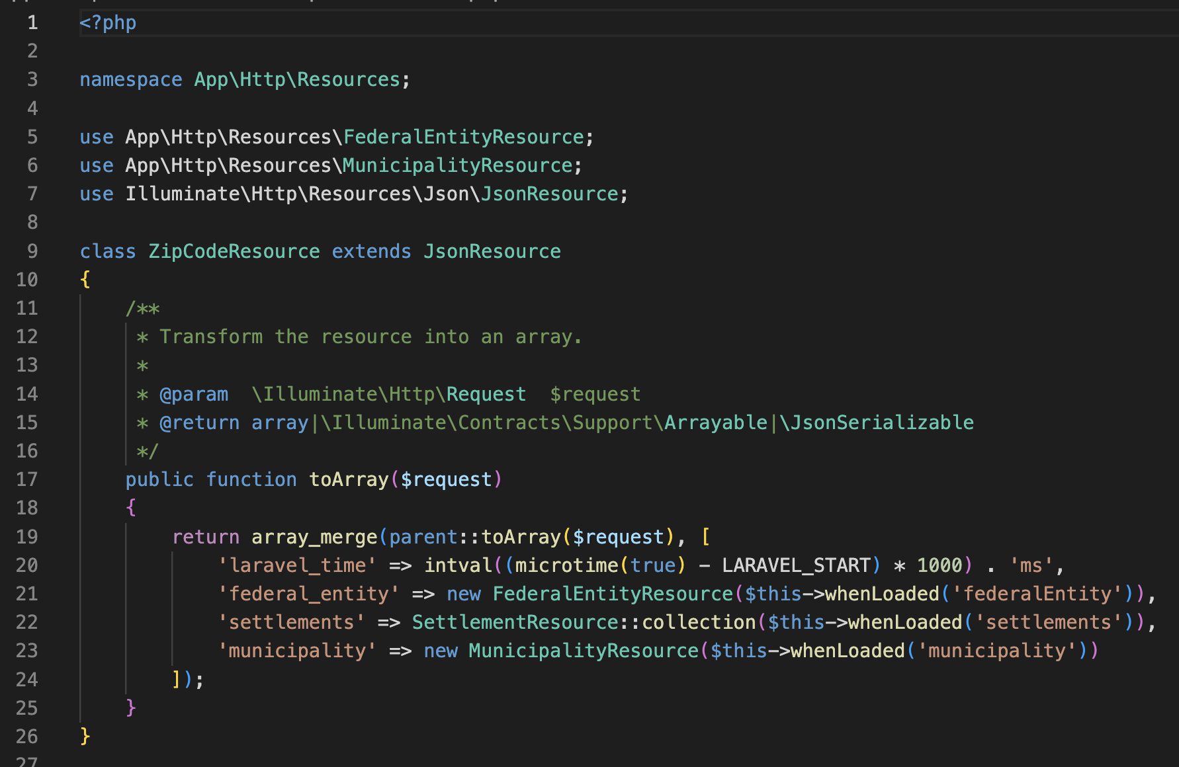Click the FederalEntityResource constructor on line 21

tap(611, 594)
